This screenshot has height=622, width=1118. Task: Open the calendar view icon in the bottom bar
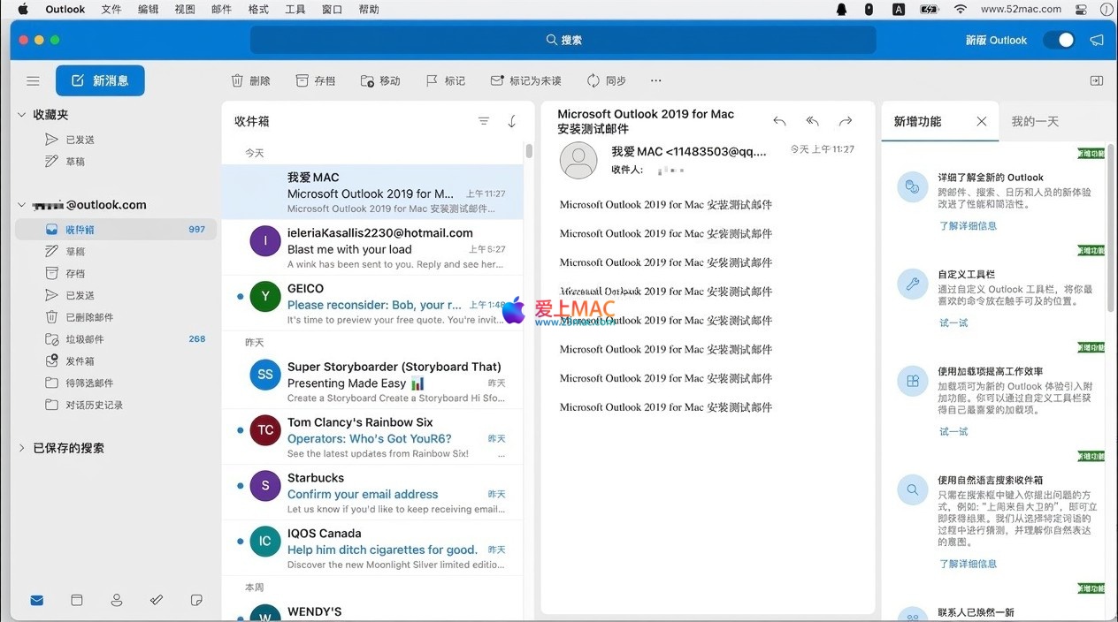[77, 600]
